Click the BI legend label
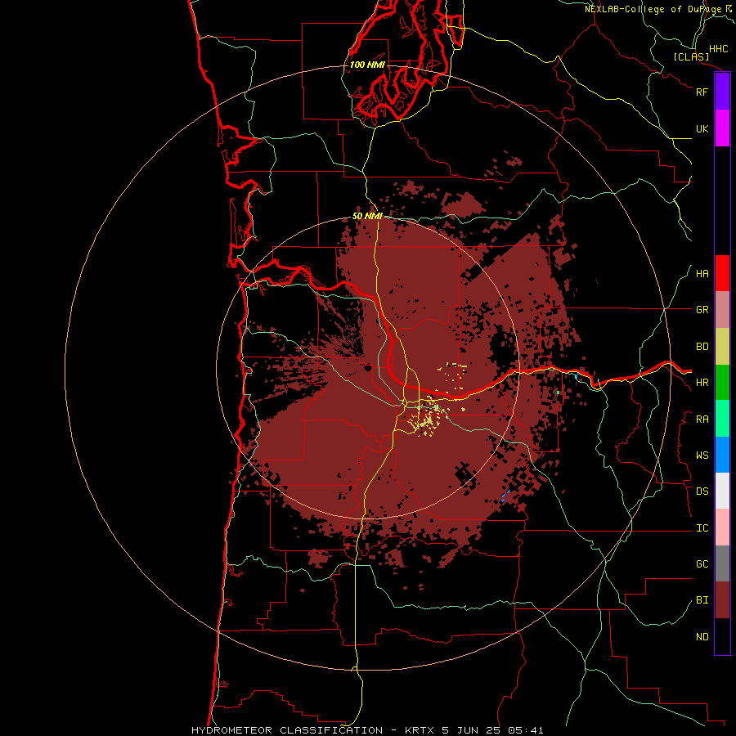The height and width of the screenshot is (736, 736). [x=702, y=600]
